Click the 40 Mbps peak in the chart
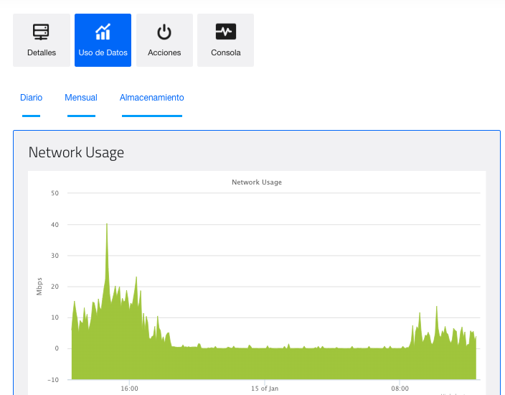The image size is (505, 395). click(x=107, y=226)
